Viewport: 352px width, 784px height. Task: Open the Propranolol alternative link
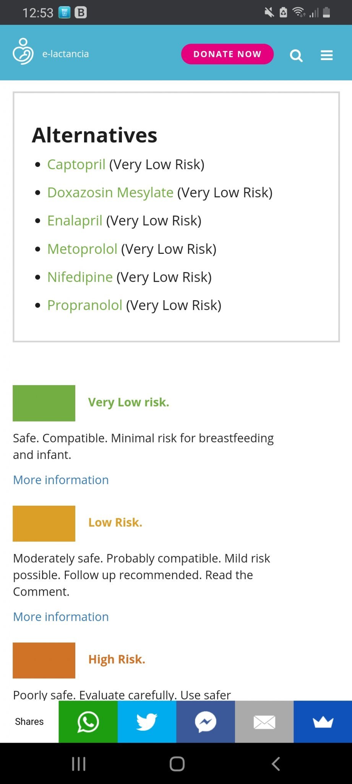(x=85, y=305)
